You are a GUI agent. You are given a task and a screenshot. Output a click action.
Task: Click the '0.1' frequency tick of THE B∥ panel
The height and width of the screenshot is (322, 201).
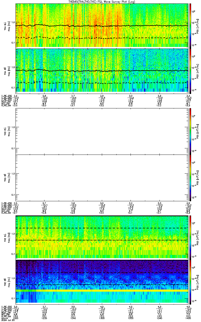click(13, 298)
